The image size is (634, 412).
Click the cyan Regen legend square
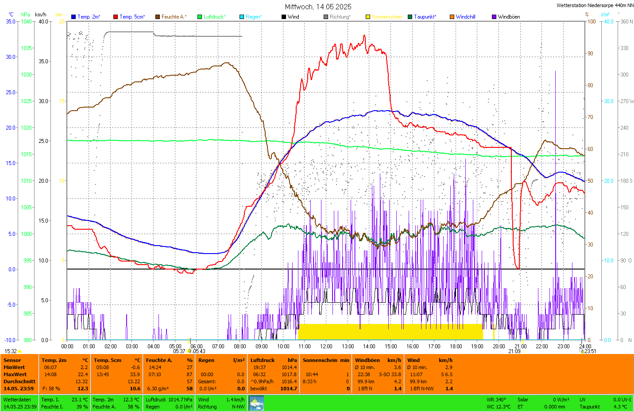click(242, 17)
